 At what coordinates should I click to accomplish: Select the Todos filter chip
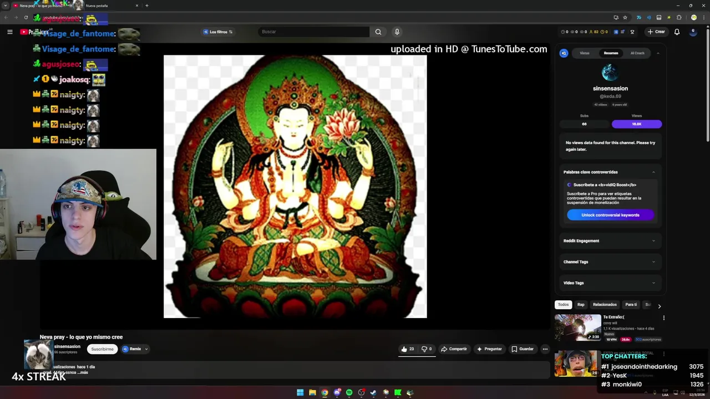pos(563,305)
